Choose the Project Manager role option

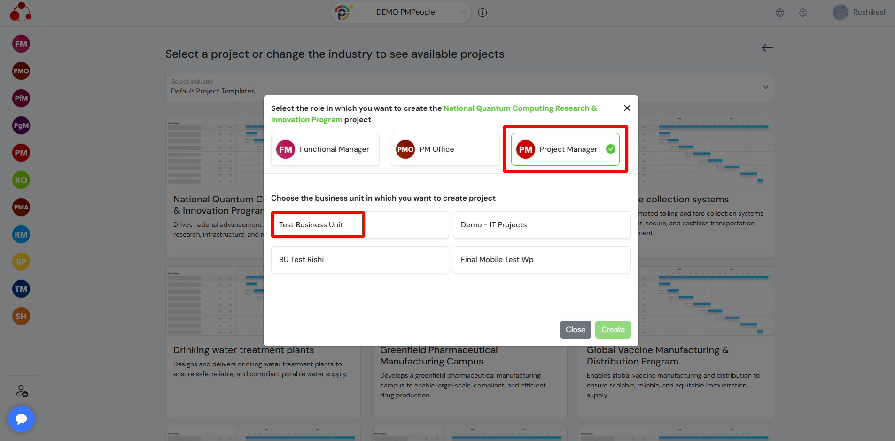coord(565,149)
